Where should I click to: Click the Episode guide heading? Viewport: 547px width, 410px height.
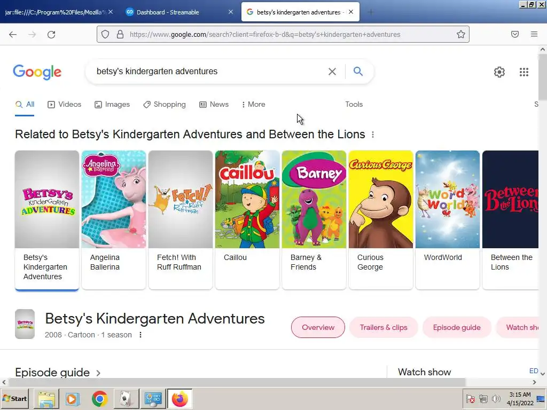[x=52, y=372]
